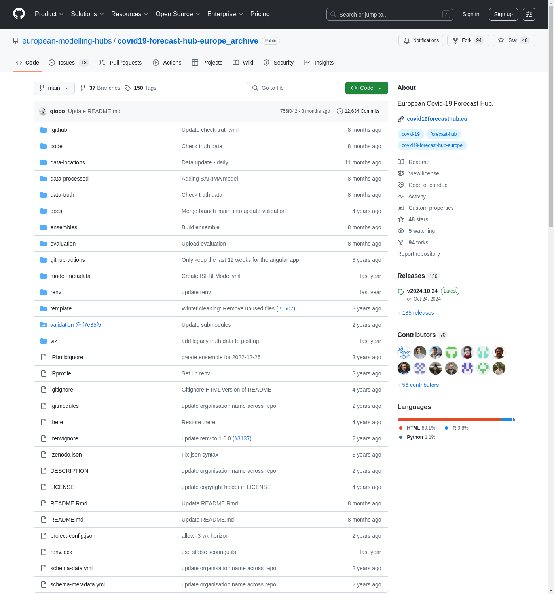The width and height of the screenshot is (554, 594).
Task: Click the first contributor avatar
Action: 404,352
